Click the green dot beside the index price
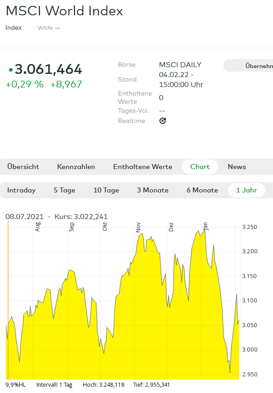Screen dimensions: 273x393 click(x=10, y=70)
